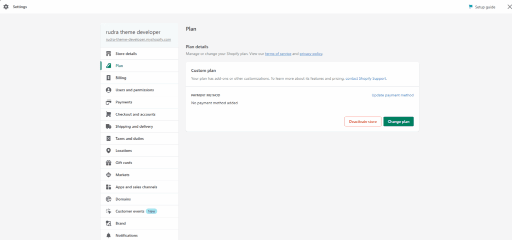Click the Users and permissions person icon
Image resolution: width=512 pixels, height=240 pixels.
(x=108, y=90)
